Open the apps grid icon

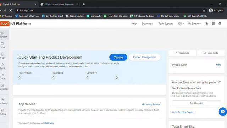click(213, 23)
